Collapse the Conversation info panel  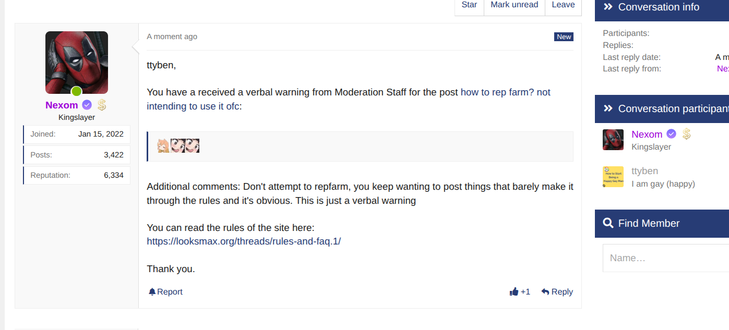608,7
